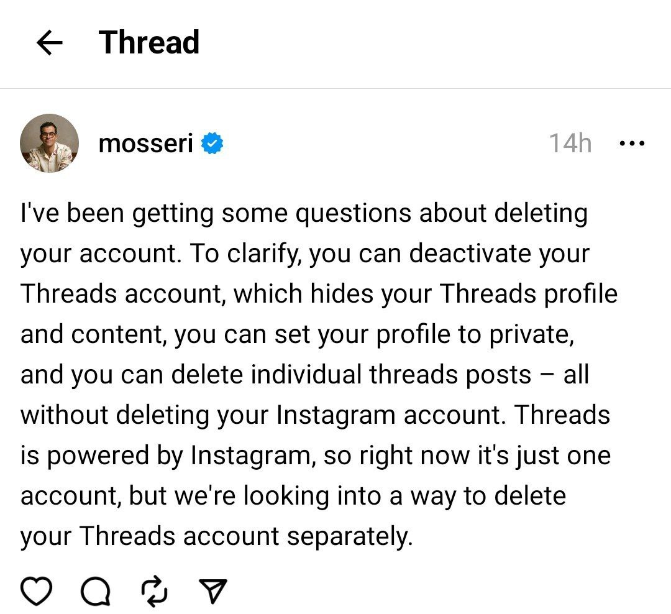This screenshot has height=614, width=671.
Task: Tap the Thread header title
Action: point(149,42)
